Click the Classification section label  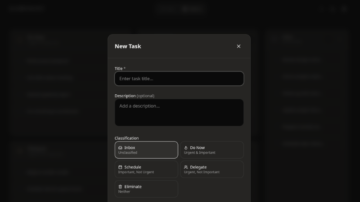(126, 138)
